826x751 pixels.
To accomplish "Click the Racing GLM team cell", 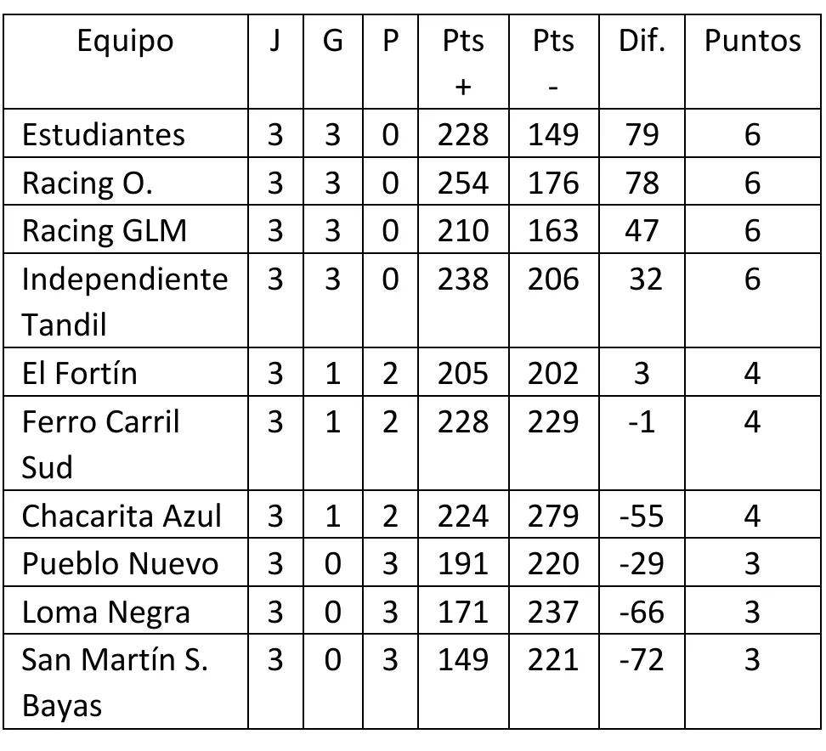I will click(104, 230).
